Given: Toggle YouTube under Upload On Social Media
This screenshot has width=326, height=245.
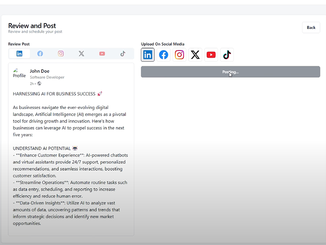Looking at the screenshot, I should [211, 55].
